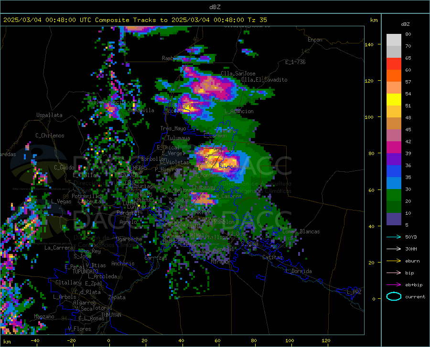Click the 120 tick on horizontal axis
The width and height of the screenshot is (430, 347).
click(326, 340)
